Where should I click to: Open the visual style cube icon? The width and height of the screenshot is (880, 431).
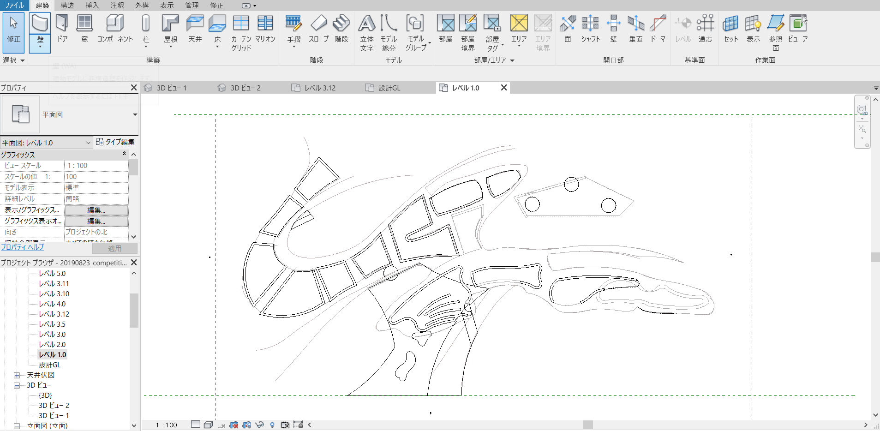(208, 425)
